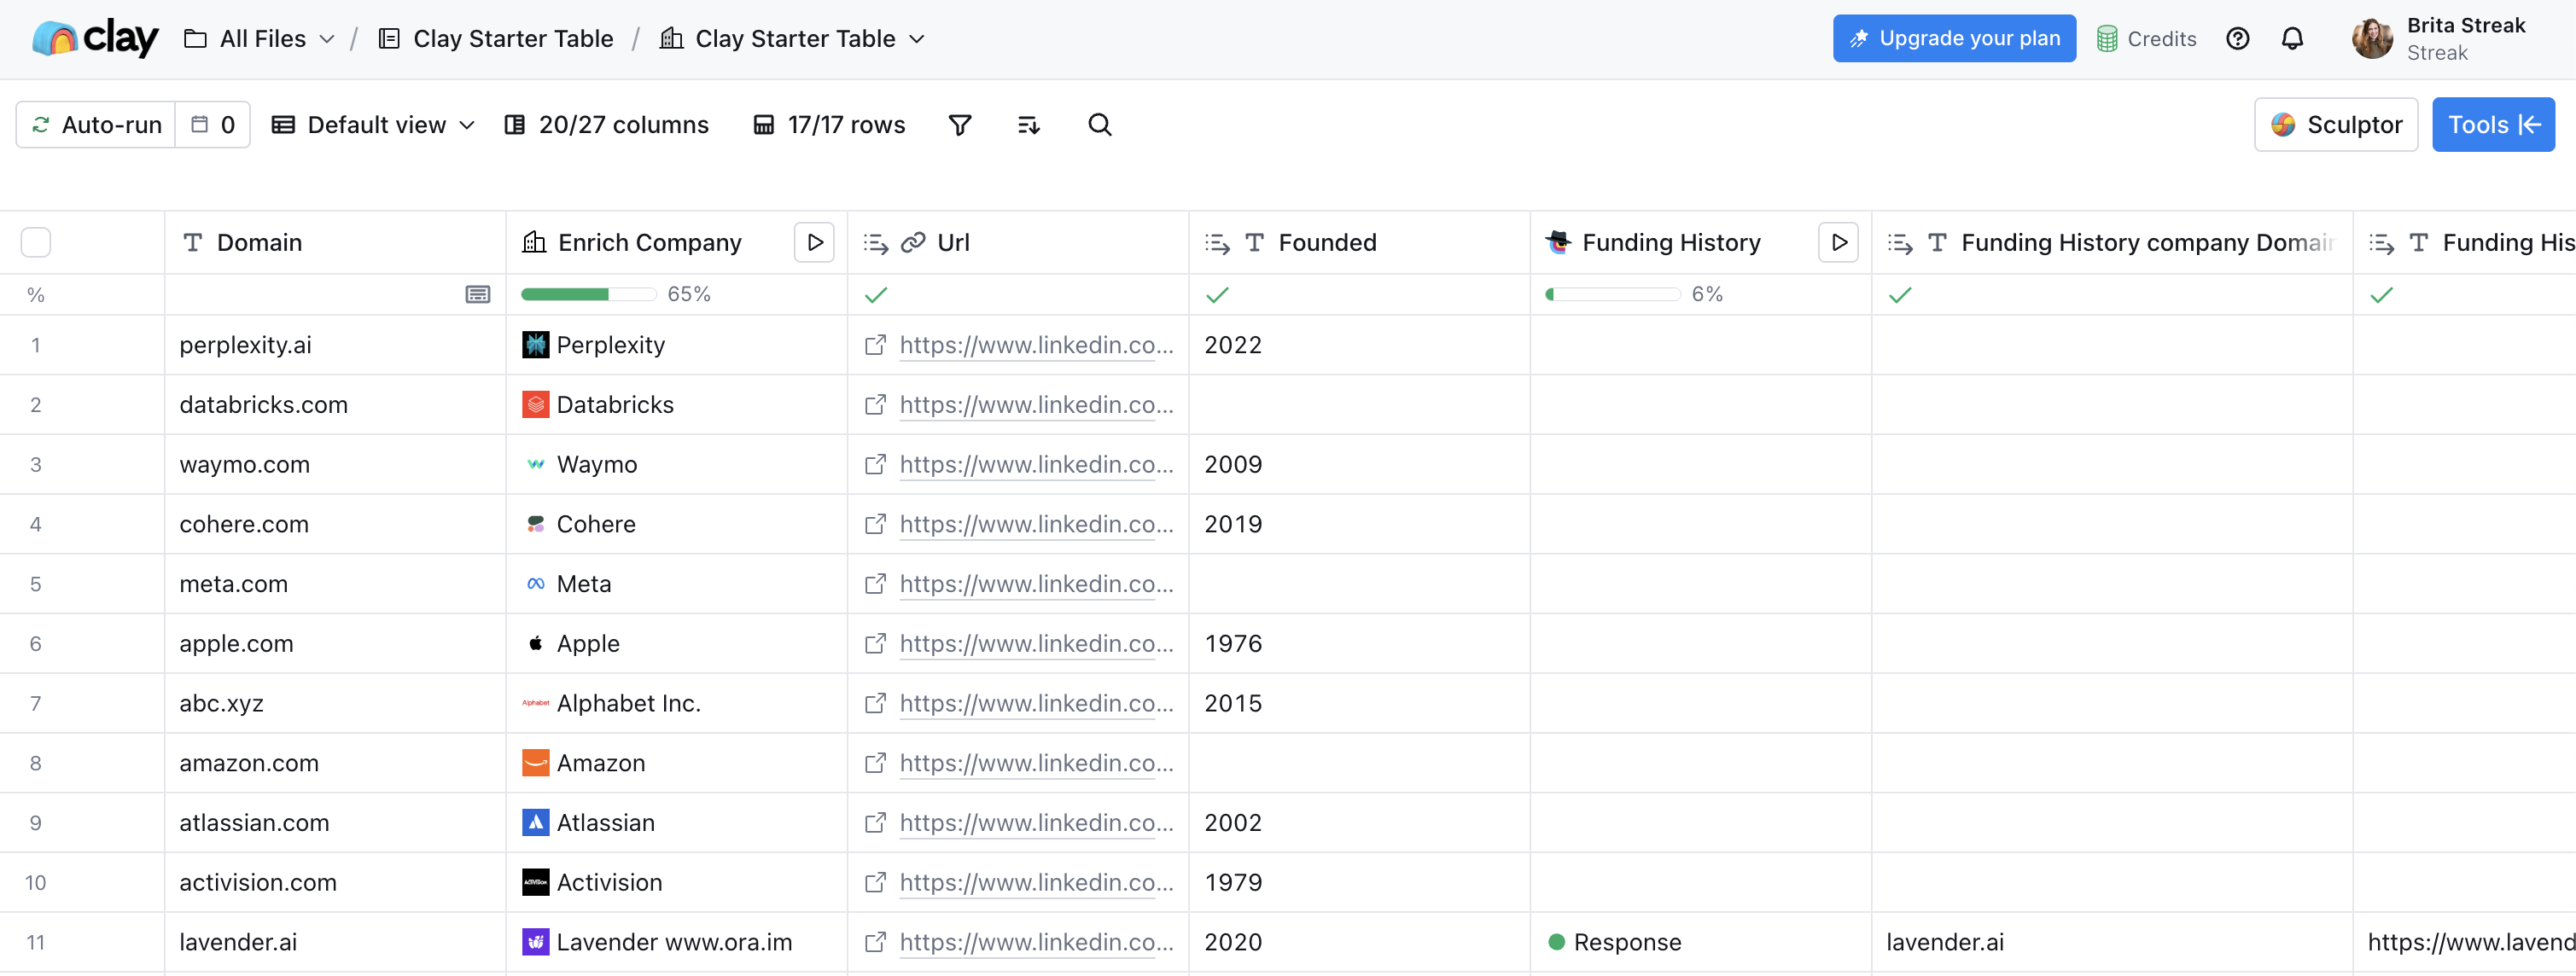Open the Sculptor panel

(x=2336, y=124)
